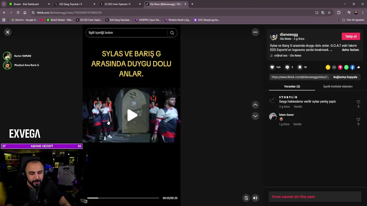Open comments via speech bubble icon
The height and width of the screenshot is (206, 367).
[287, 67]
